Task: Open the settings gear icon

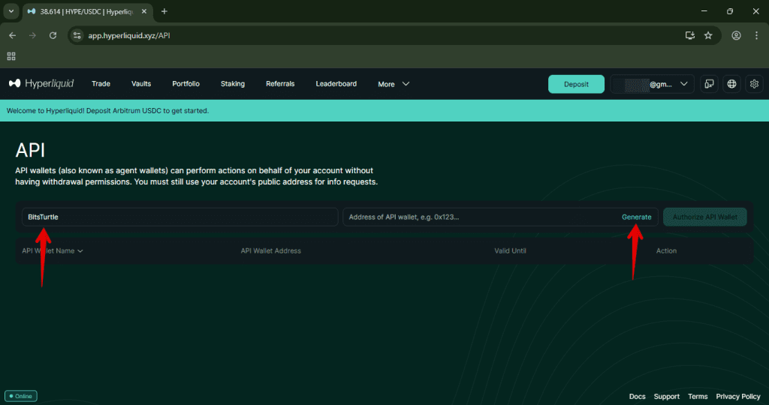Action: (x=755, y=84)
